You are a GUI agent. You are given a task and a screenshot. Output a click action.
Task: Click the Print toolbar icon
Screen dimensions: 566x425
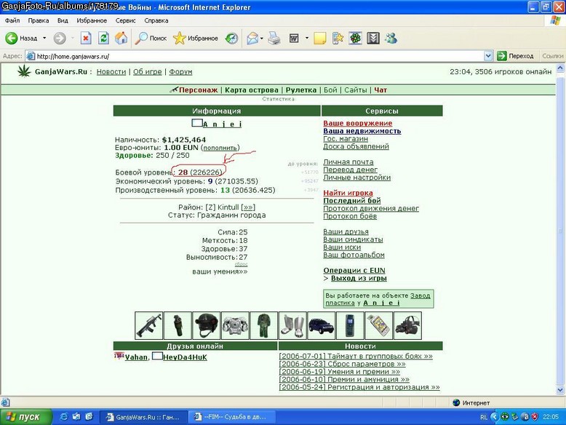[x=274, y=38]
